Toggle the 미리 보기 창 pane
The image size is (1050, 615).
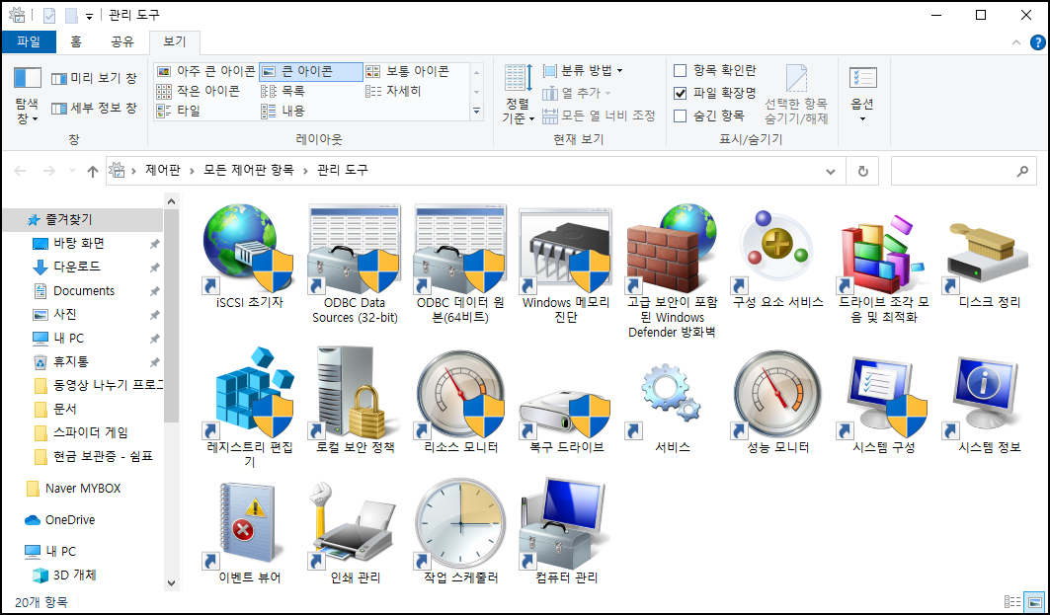[94, 78]
